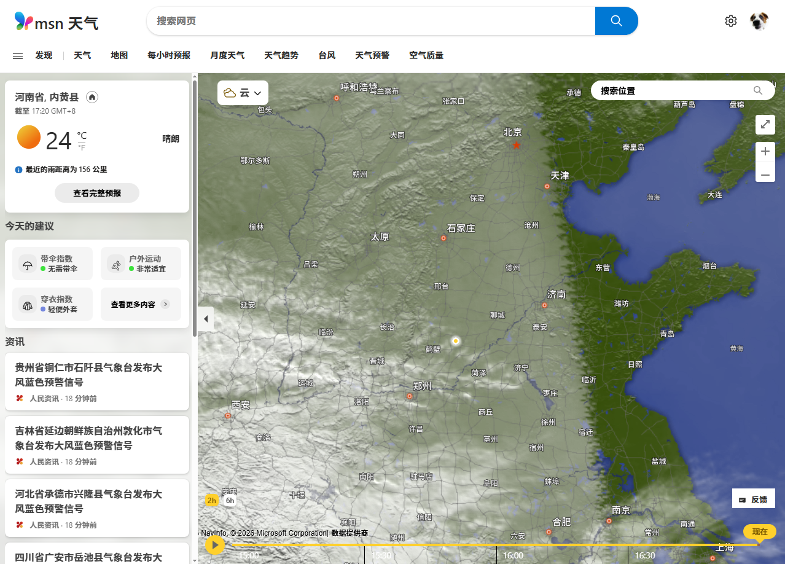Viewport: 785px width, 564px height.
Task: Open the 台风 tab
Action: [327, 55]
